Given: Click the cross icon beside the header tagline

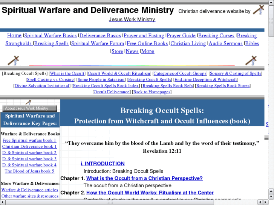Looking at the screenshot, I should (259, 10).
